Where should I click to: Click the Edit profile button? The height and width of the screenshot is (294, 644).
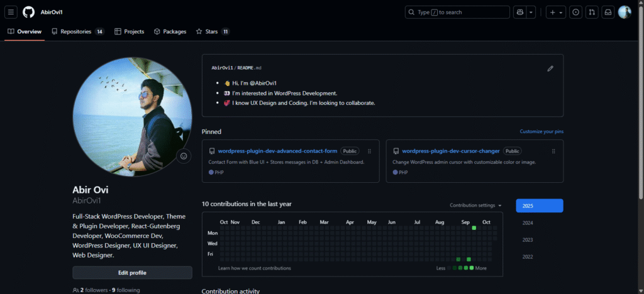tap(132, 273)
